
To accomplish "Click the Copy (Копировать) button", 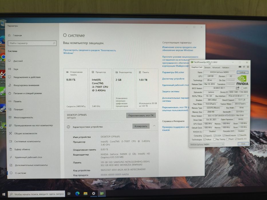I will click(x=141, y=126).
